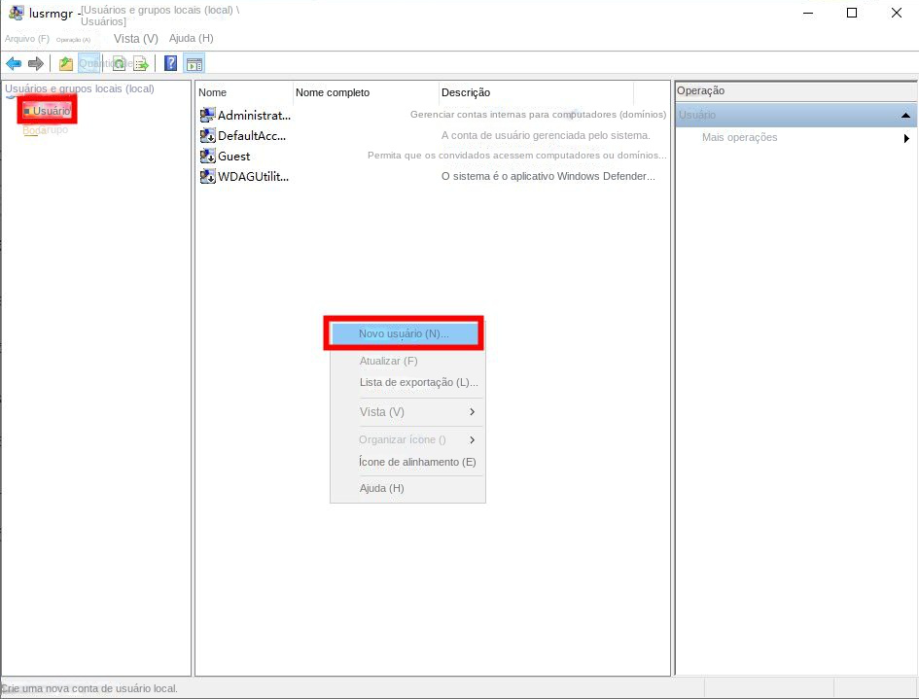The width and height of the screenshot is (919, 699).
Task: Choose Novo usuário from the context menu
Action: coord(403,332)
